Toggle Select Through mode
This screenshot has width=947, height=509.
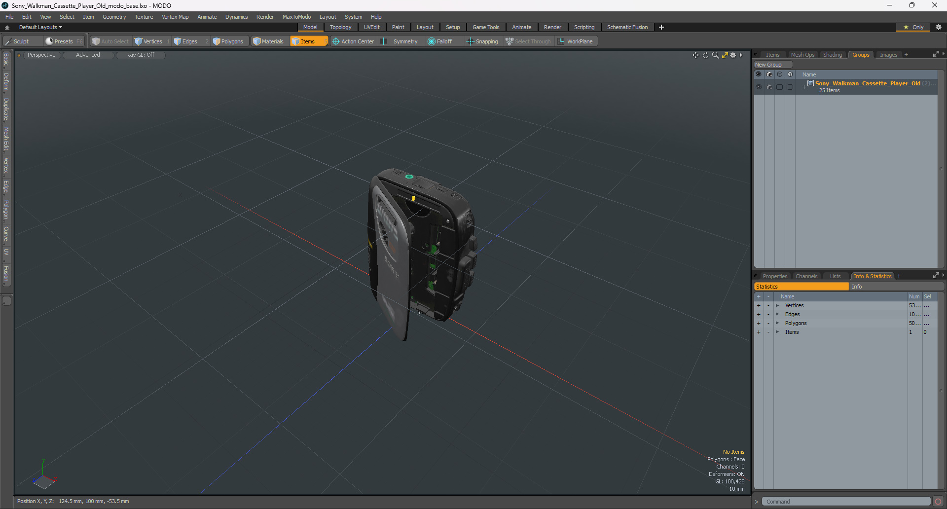[528, 41]
